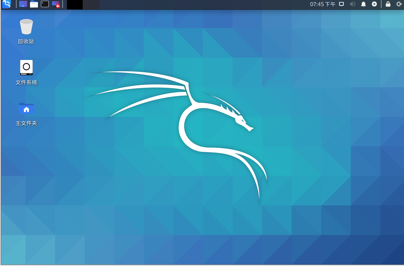Switch to the second dark workspace
The image size is (404, 266).
tap(91, 5)
